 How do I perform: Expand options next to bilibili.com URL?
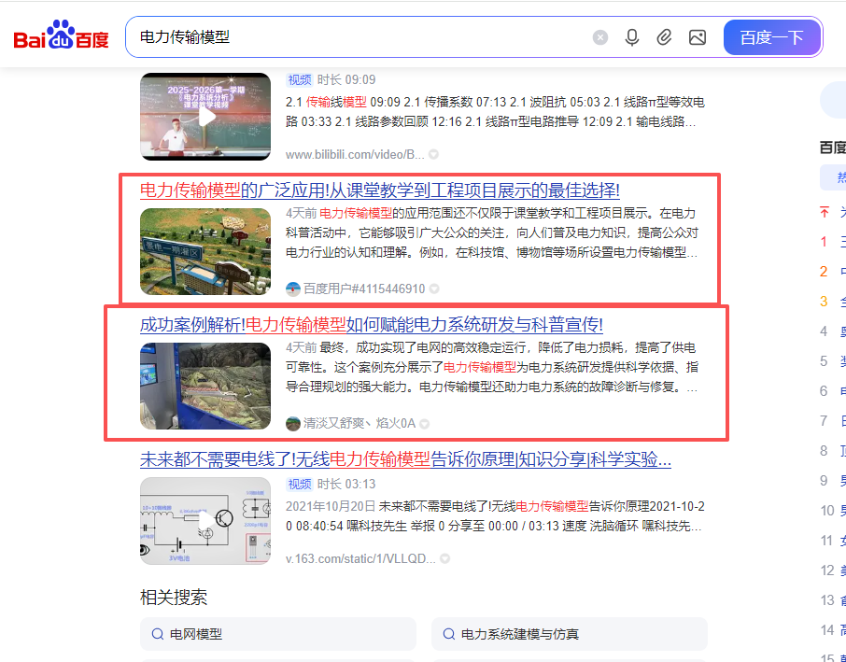(433, 155)
